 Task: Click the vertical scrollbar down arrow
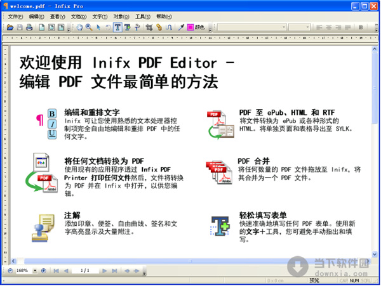point(375,254)
